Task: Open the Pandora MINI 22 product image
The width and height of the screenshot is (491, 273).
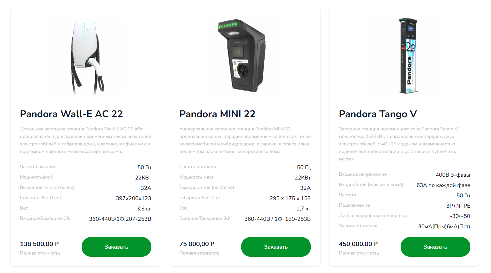Action: coord(245,56)
